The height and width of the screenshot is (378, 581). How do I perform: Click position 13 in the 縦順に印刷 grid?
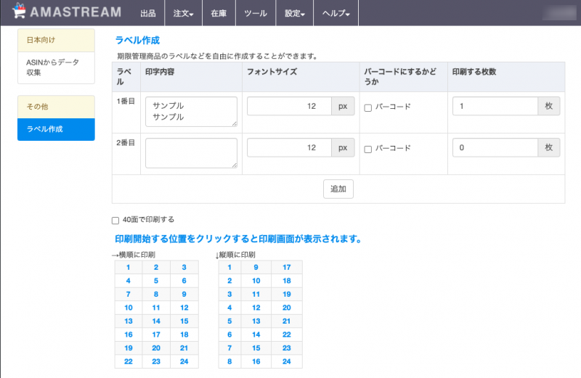pyautogui.click(x=256, y=321)
